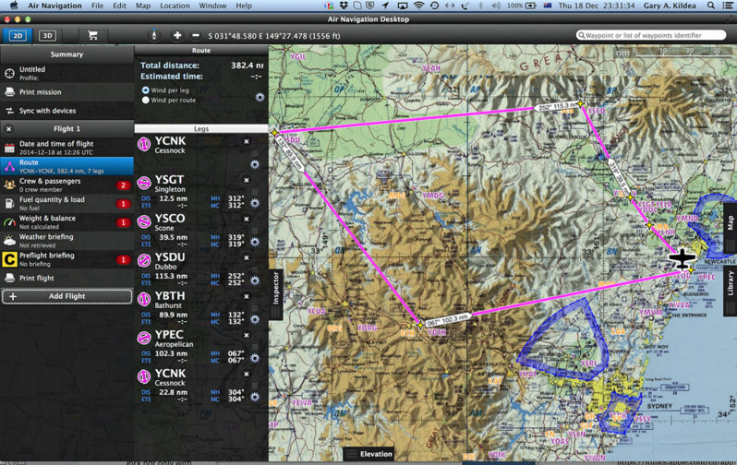737x465 pixels.
Task: Click the compass north-up icon
Action: tap(153, 35)
